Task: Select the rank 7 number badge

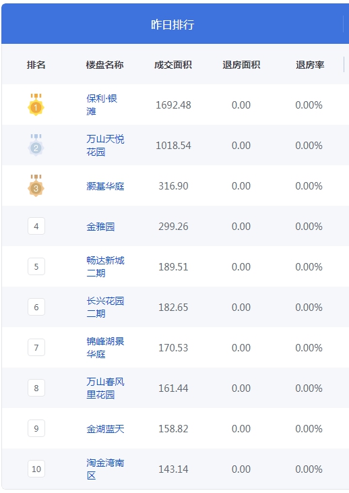Action: pos(36,347)
